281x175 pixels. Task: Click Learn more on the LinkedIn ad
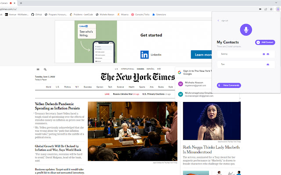click(202, 55)
